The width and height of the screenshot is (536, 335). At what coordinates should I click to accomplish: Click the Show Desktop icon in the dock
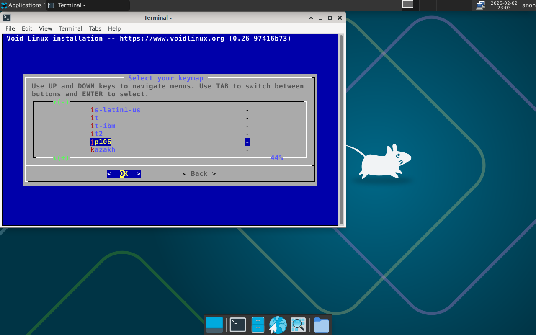tap(214, 325)
